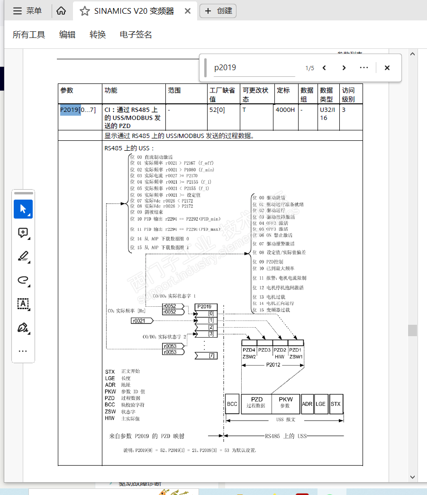Go to the Home screen icon
The image size is (427, 495).
61,11
